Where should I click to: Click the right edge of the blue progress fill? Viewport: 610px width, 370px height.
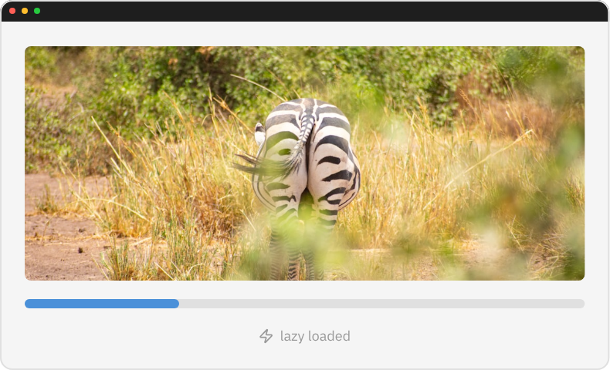(x=178, y=304)
